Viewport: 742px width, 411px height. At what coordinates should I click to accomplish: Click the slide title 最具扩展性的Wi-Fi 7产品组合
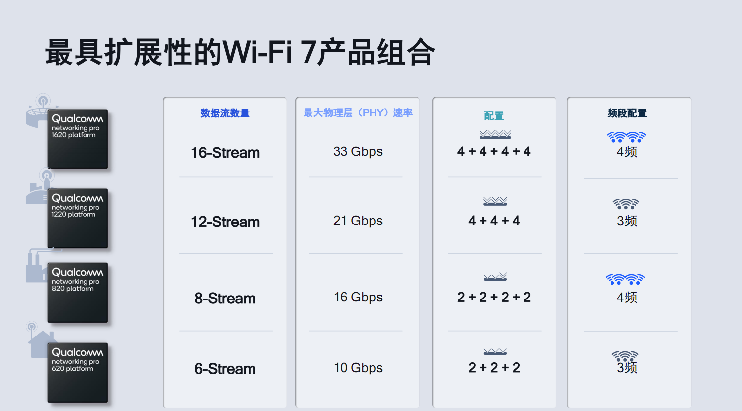pos(240,52)
